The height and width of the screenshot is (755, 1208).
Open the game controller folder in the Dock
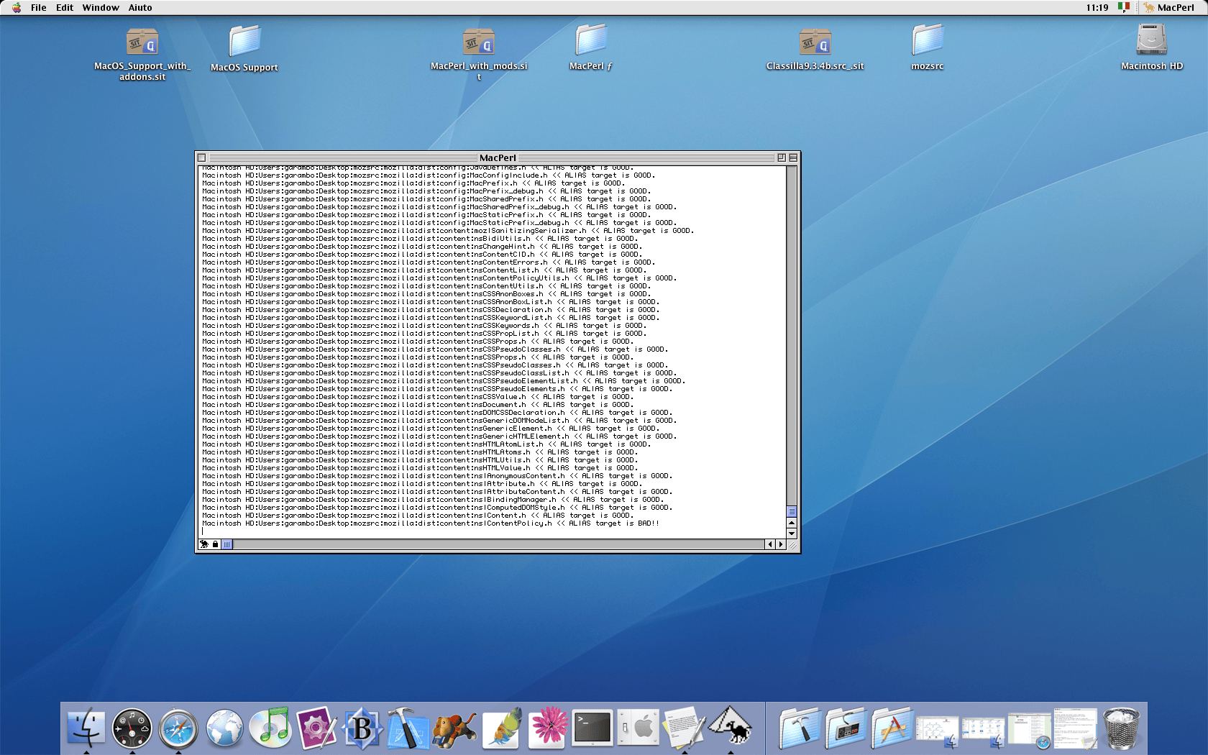pos(846,728)
